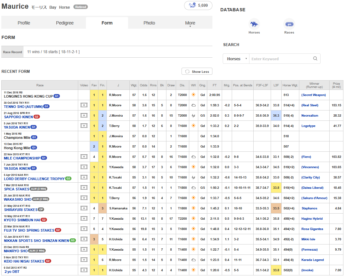Select the Form tab
Viewport: 346px width, 278px height.
(x=107, y=23)
